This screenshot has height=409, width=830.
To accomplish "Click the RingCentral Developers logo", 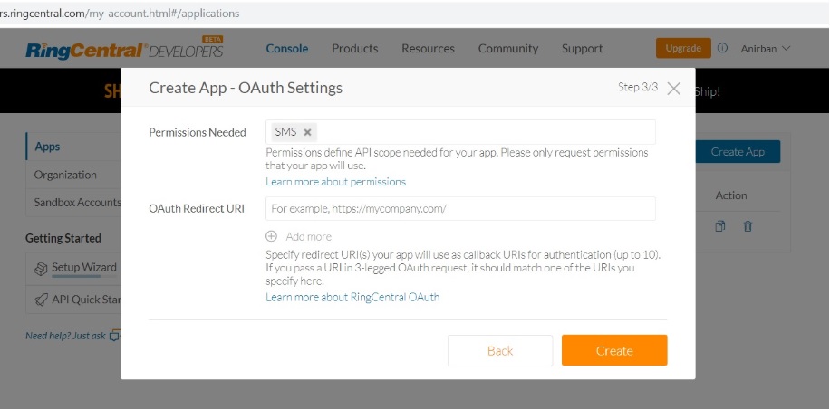I will (125, 49).
